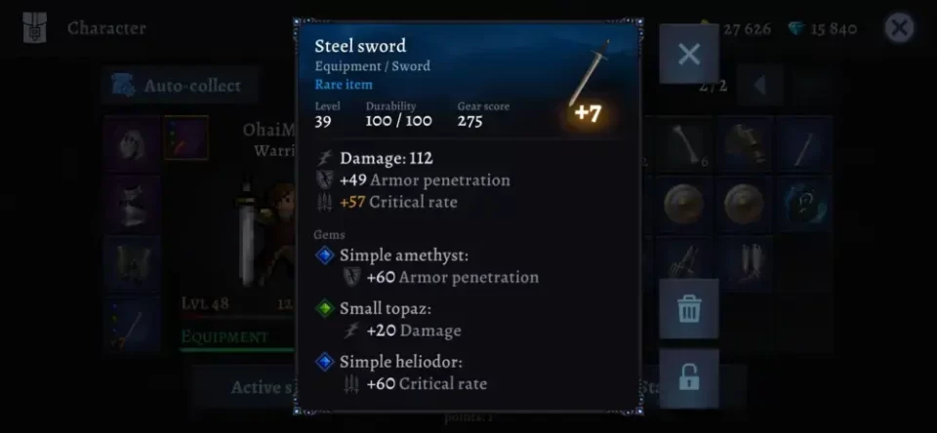Close the Steel sword item popup

tap(689, 55)
